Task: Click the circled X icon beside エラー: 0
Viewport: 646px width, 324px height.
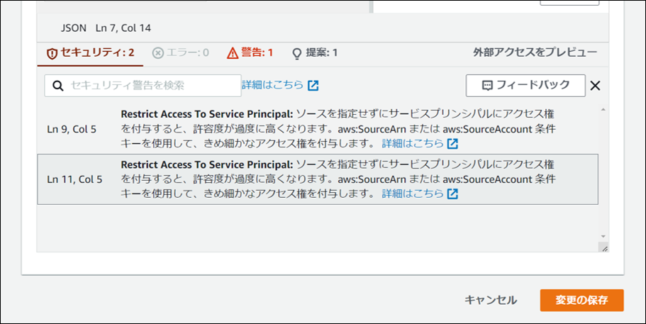Action: 158,53
